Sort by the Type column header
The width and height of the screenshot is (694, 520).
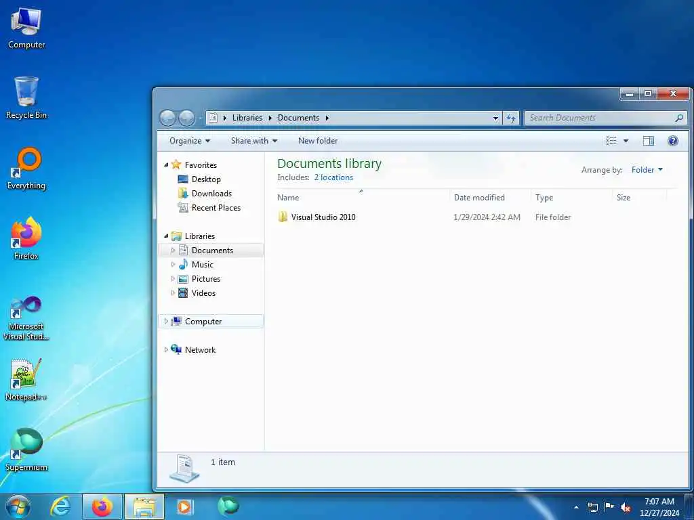571,198
